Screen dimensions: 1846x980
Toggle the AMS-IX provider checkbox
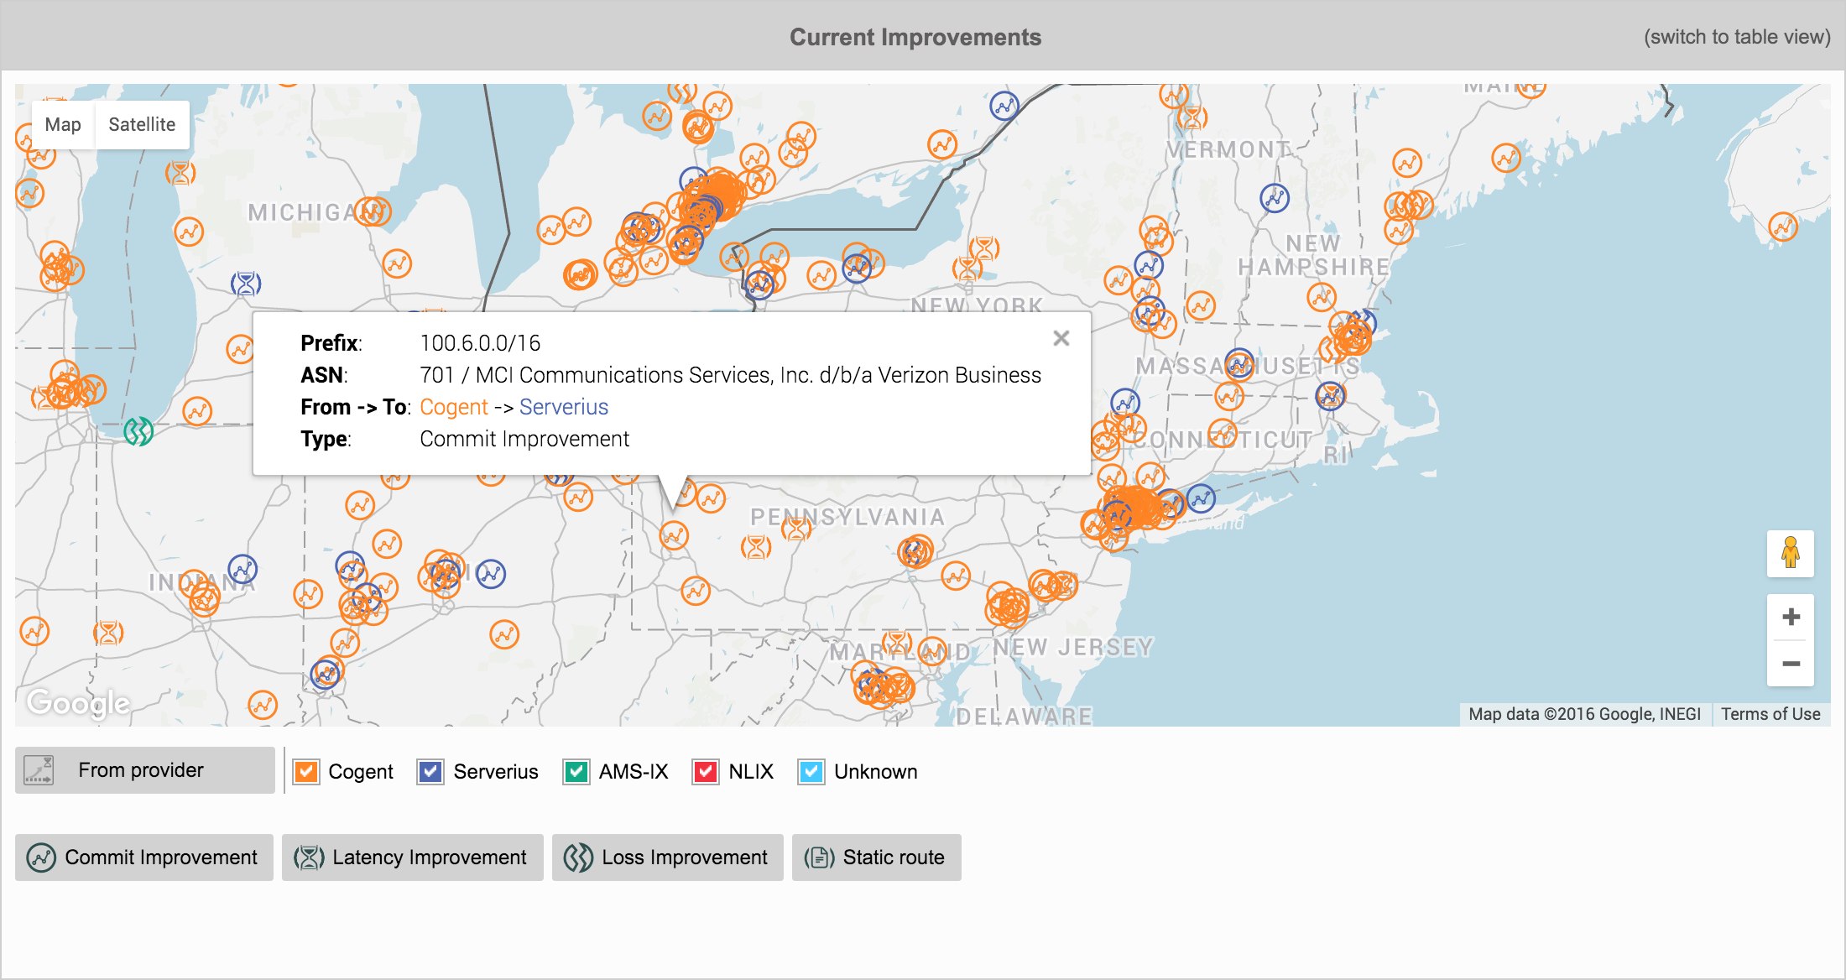(576, 771)
